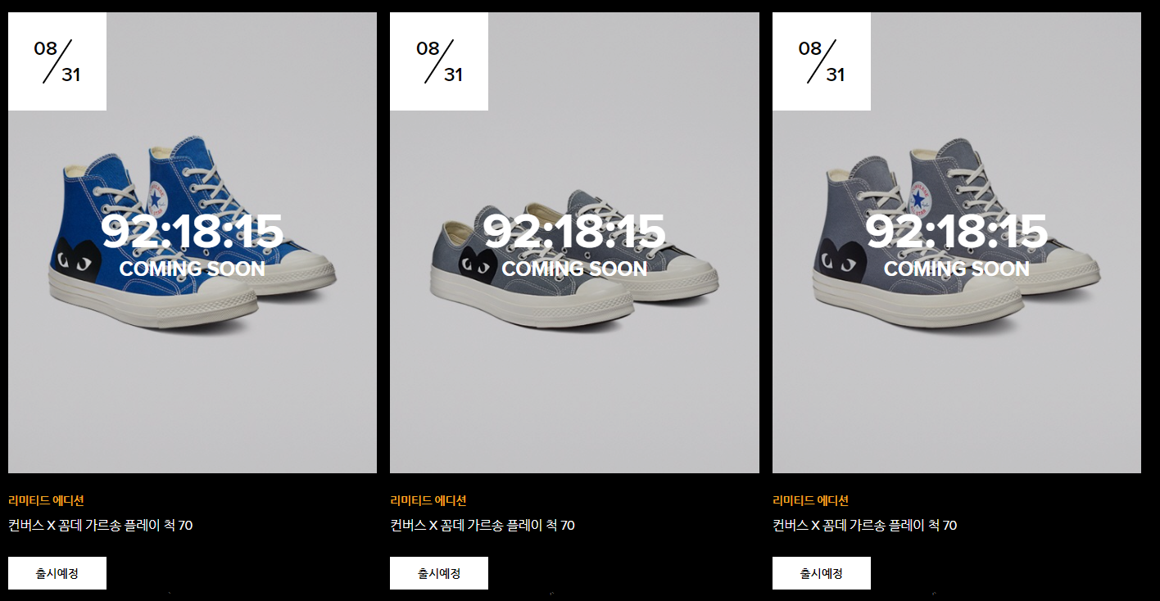Screen dimensions: 1160x601
Task: Click 리미티드 에디션 label on the blue shoe card
Action: tap(46, 500)
